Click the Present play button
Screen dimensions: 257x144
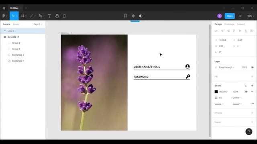pyautogui.click(x=240, y=16)
